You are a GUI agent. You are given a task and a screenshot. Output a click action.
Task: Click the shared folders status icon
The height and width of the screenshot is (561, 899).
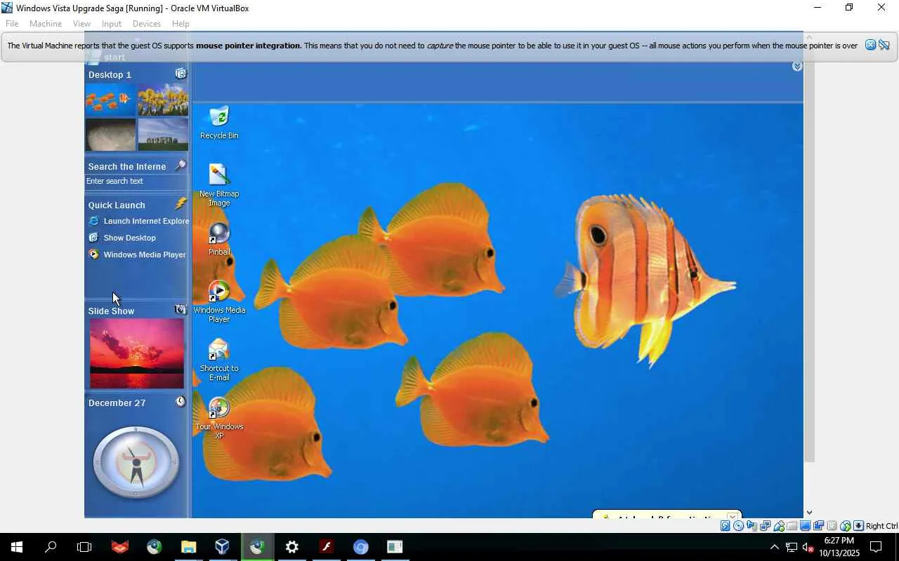792,526
